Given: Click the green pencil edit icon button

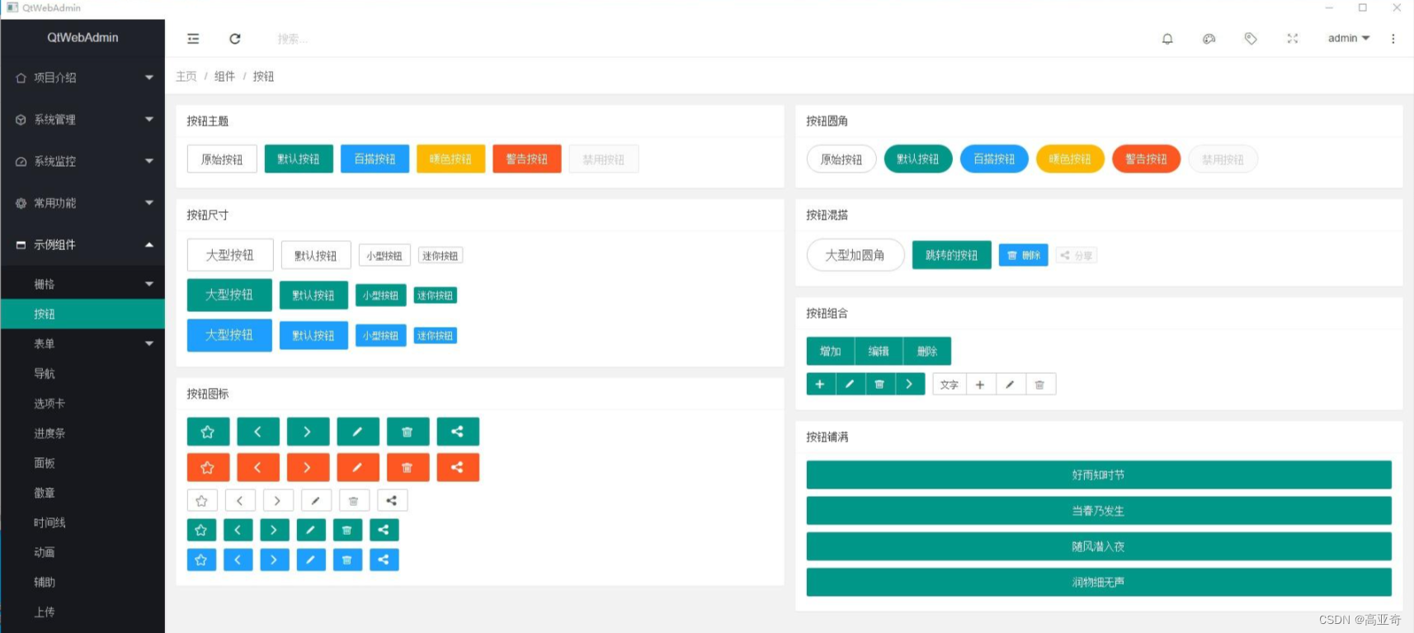Looking at the screenshot, I should [x=358, y=432].
